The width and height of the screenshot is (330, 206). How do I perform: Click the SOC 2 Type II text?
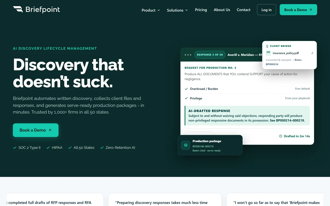tap(29, 148)
